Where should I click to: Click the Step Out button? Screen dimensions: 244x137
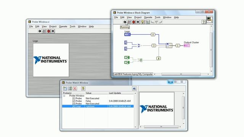pos(161,22)
